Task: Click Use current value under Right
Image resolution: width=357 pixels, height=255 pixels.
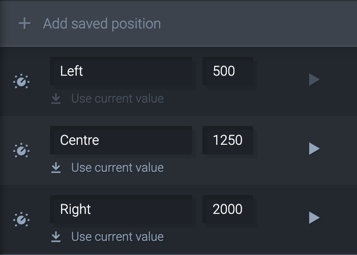Action: pos(117,237)
